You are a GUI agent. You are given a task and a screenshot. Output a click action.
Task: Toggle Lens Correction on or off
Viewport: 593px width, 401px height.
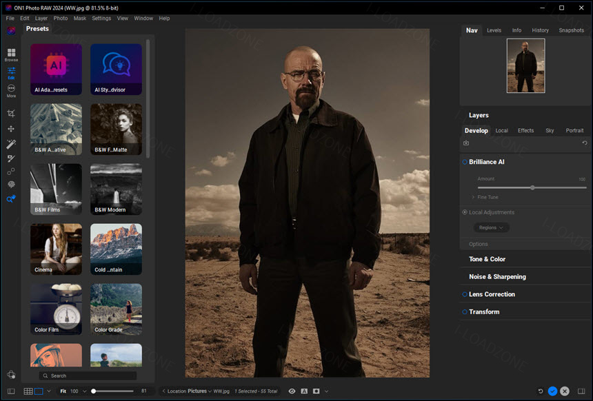pos(465,294)
